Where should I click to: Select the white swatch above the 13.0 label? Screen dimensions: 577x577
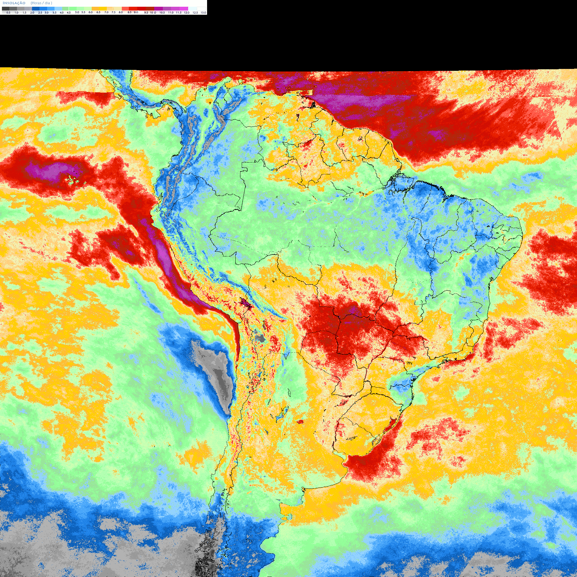click(x=201, y=9)
